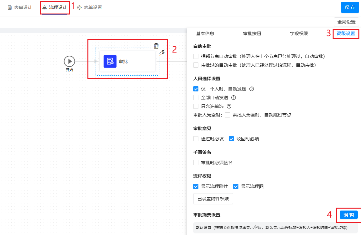The height and width of the screenshot is (235, 361).
Task: Click the gear icon of 表单设置
Action: tap(79, 8)
